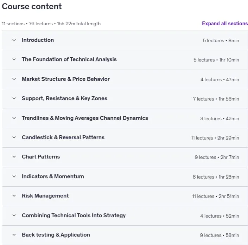Click Candlestick & Reversal Patterns title
The height and width of the screenshot is (245, 248).
pos(63,137)
